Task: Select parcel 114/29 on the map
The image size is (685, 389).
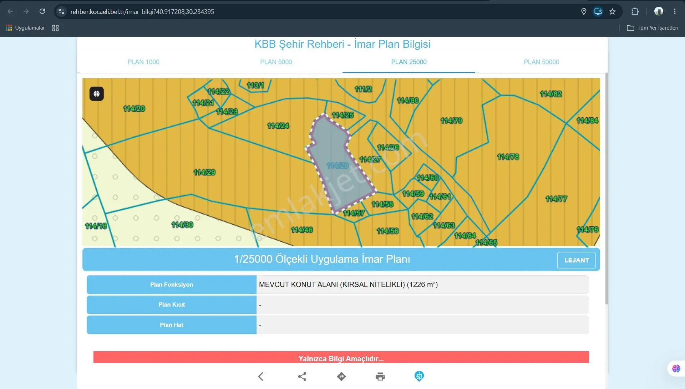Action: tap(204, 173)
